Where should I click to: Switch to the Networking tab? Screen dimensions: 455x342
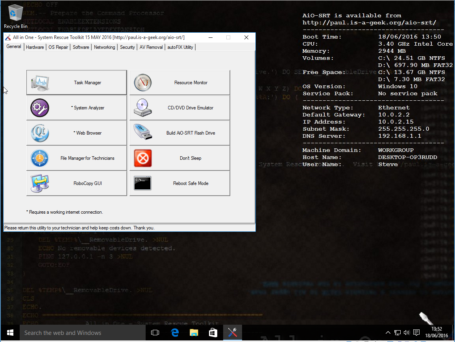(x=104, y=47)
